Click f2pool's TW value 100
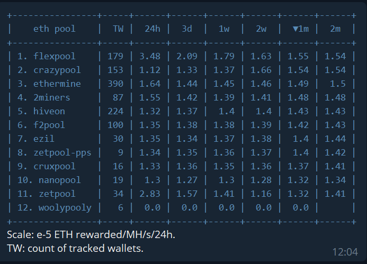The image size is (367, 264). point(115,125)
